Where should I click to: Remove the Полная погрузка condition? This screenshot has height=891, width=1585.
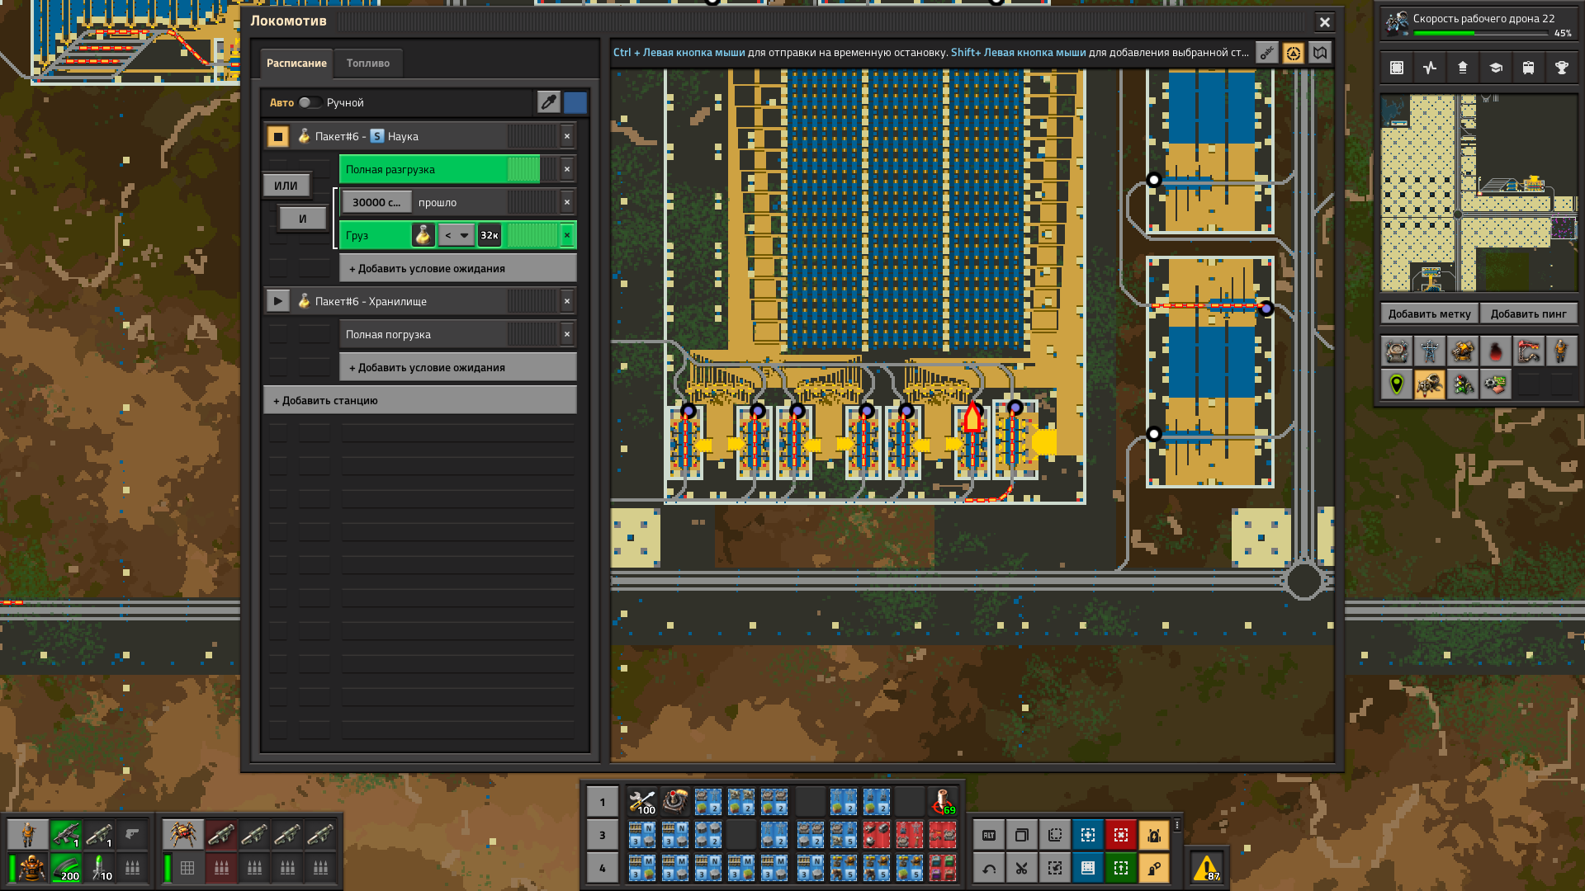[x=567, y=334]
